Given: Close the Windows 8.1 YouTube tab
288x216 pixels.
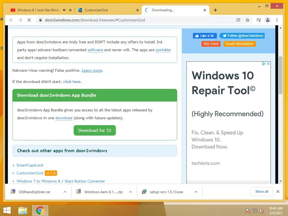Looking at the screenshot, I should [x=70, y=10].
